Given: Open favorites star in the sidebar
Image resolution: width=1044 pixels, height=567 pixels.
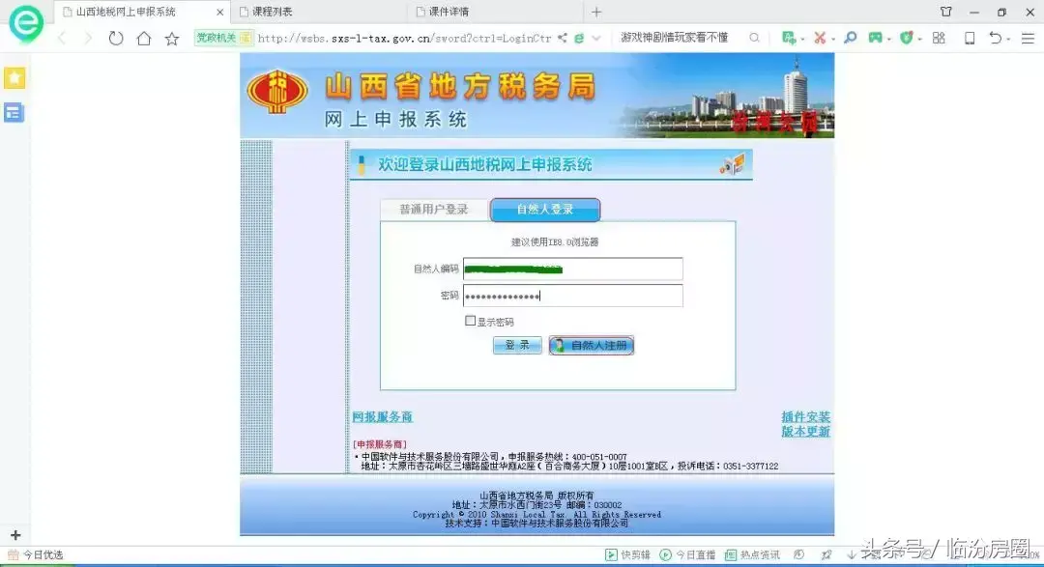Looking at the screenshot, I should coord(14,78).
